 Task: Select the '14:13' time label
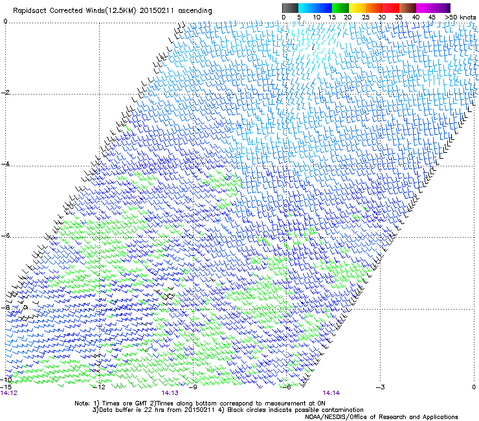[170, 393]
